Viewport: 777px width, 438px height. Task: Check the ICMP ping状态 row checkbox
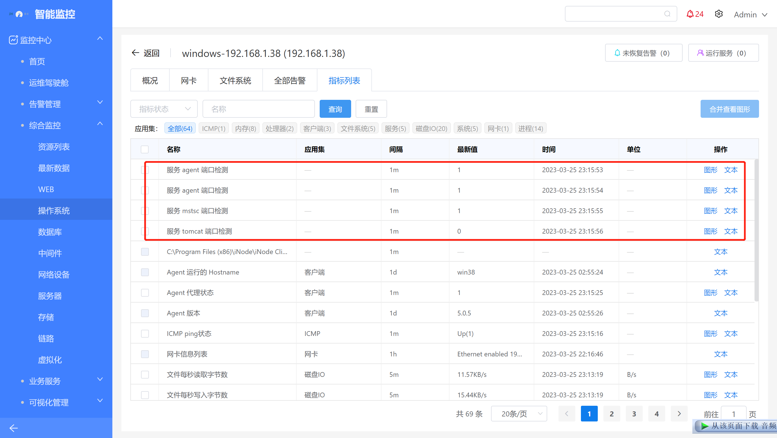[x=145, y=333]
